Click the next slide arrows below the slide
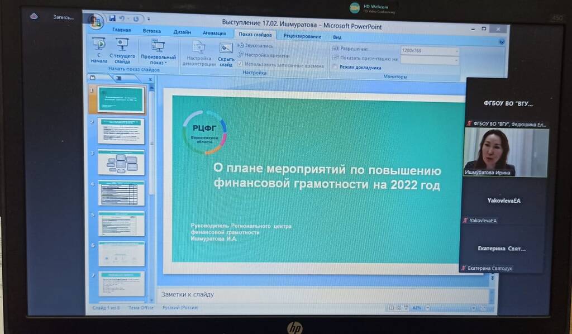The height and width of the screenshot is (334, 572). [x=493, y=278]
